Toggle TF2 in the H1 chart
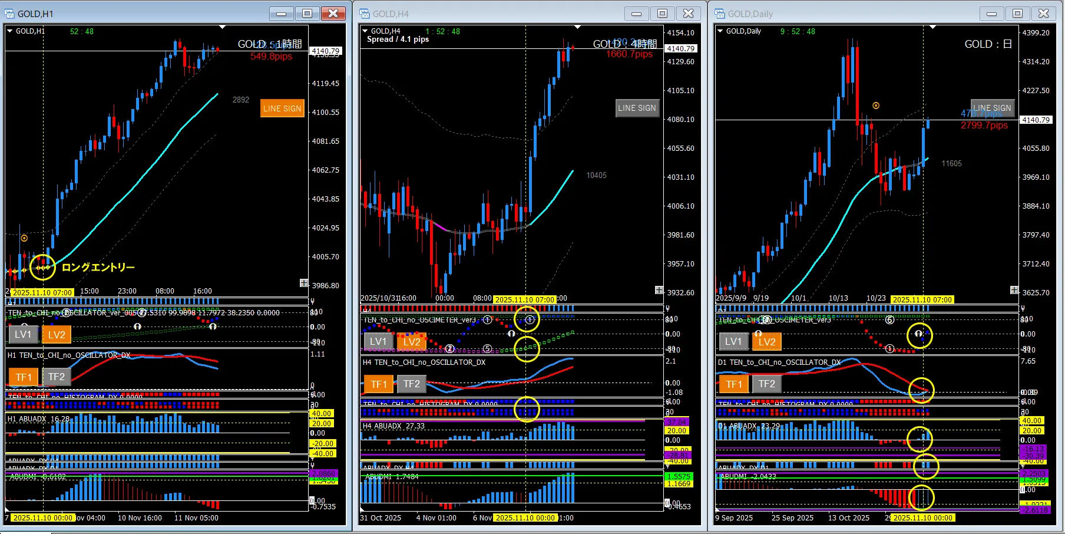The height and width of the screenshot is (534, 1065). [x=57, y=377]
